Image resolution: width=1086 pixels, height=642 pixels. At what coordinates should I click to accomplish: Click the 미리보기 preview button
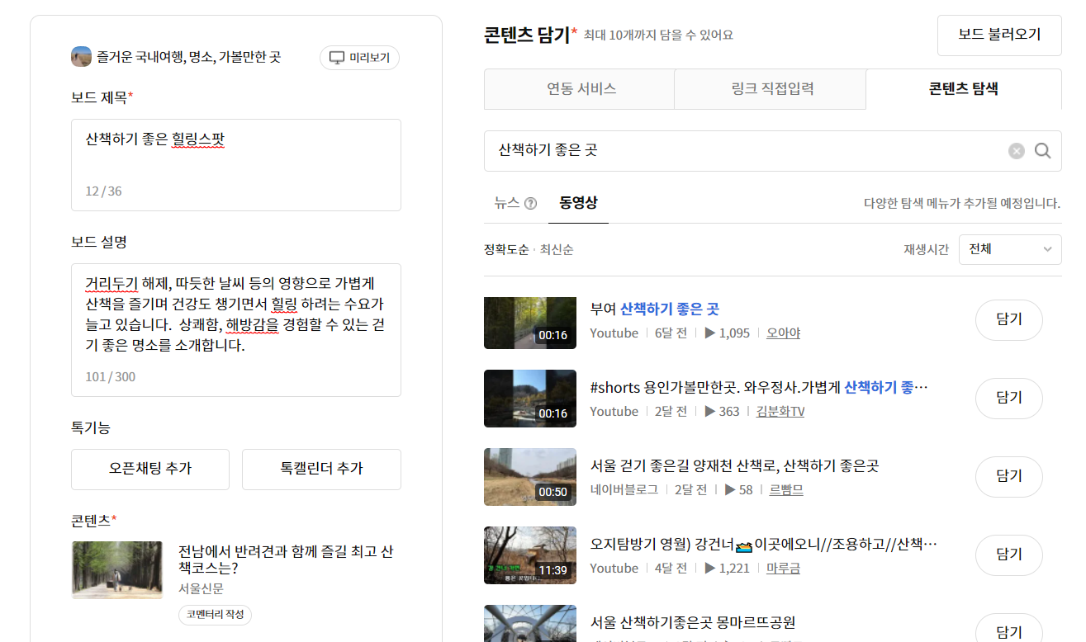[x=359, y=58]
